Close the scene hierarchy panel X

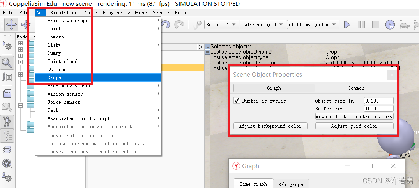(x=201, y=47)
